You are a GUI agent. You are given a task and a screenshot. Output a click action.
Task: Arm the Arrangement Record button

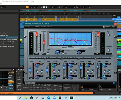click(x=47, y=7)
